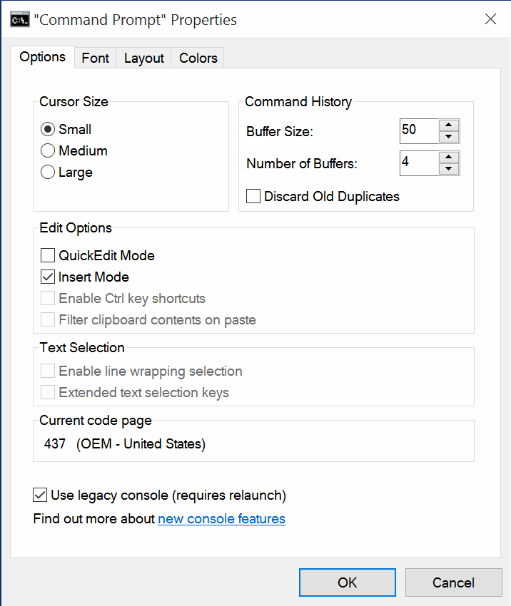Select the Small cursor size option
This screenshot has width=511, height=606.
pyautogui.click(x=48, y=130)
